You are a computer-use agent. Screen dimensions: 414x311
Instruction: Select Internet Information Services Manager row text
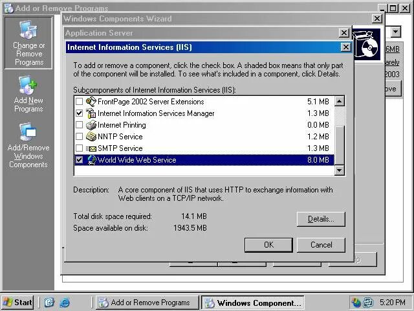[156, 113]
